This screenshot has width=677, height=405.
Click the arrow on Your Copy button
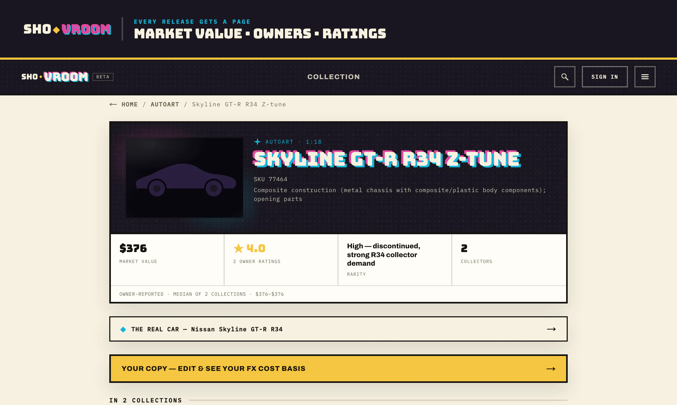pyautogui.click(x=551, y=369)
